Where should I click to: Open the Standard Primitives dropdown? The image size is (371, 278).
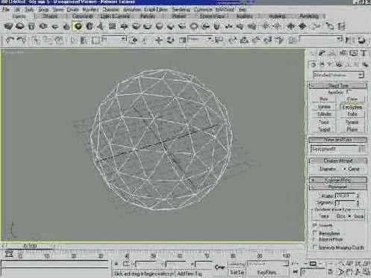[x=338, y=75]
